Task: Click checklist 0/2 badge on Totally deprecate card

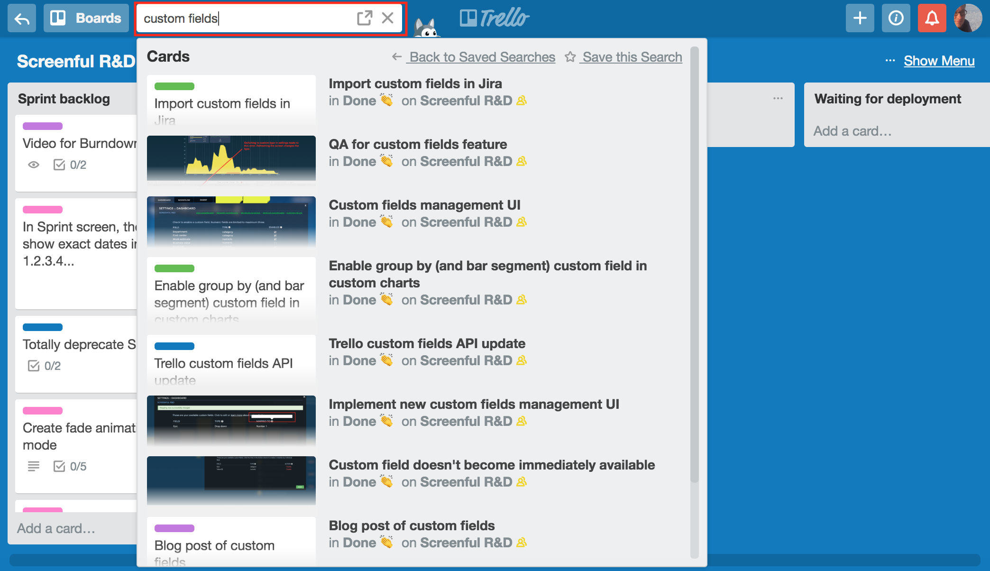Action: (x=45, y=366)
